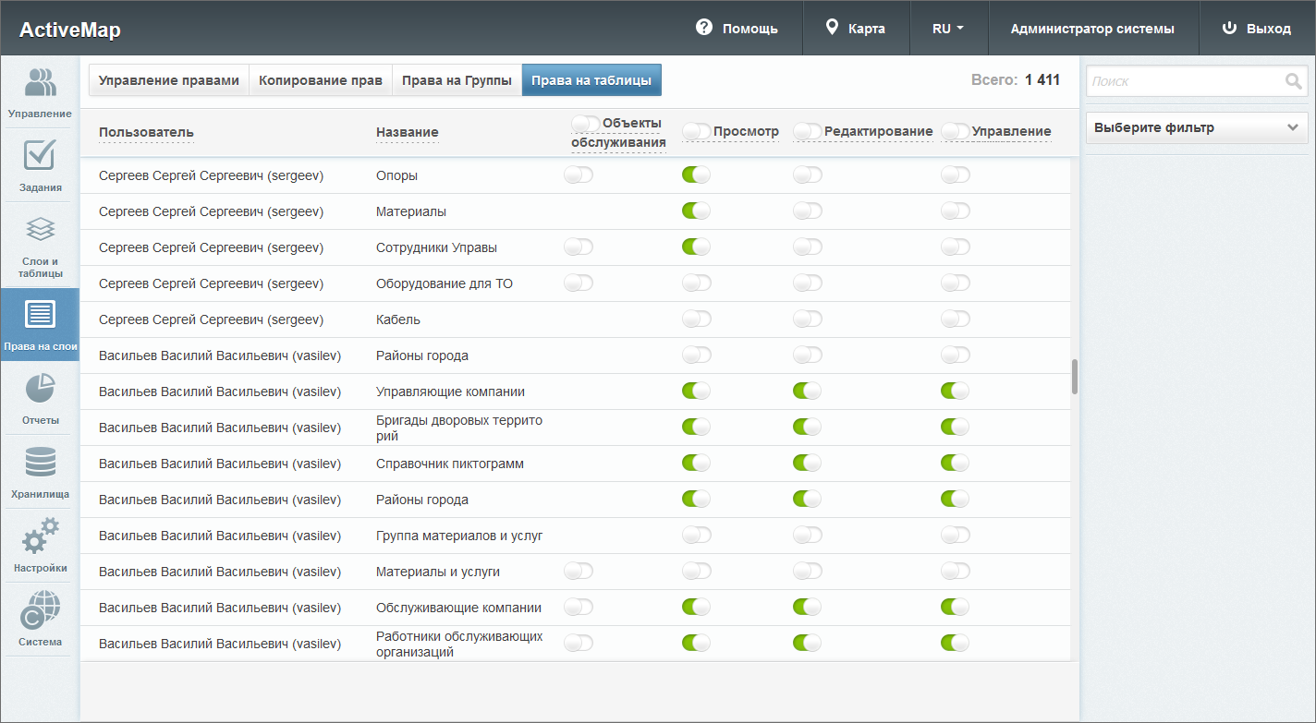Click Справочник пиктограмм table name
1316x723 pixels.
click(450, 464)
